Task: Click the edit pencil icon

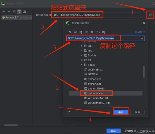Action: (x=14, y=12)
